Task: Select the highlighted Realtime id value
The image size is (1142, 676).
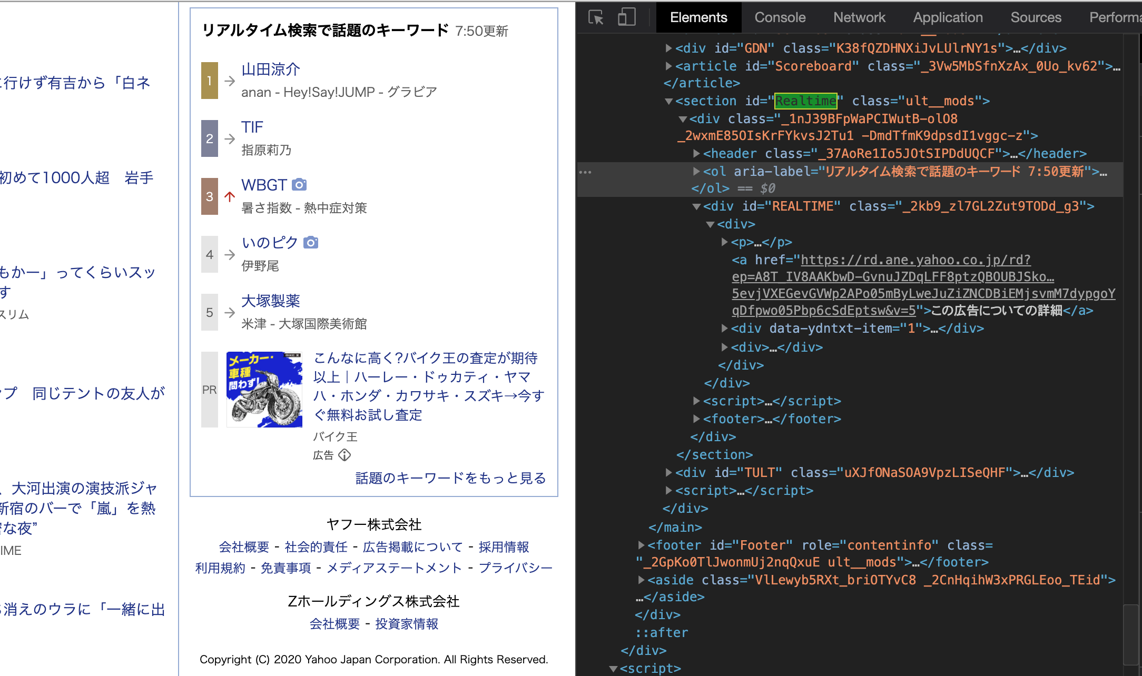Action: point(806,101)
